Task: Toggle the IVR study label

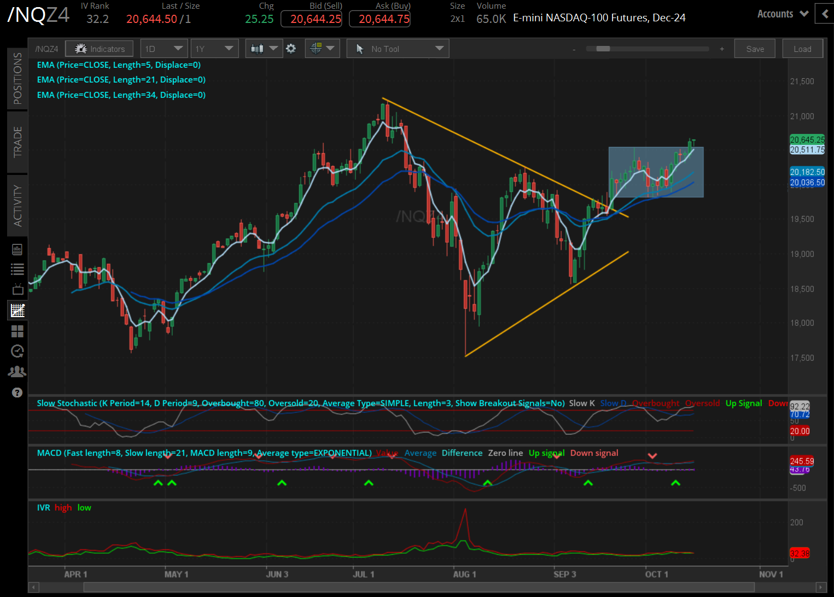Action: 43,507
